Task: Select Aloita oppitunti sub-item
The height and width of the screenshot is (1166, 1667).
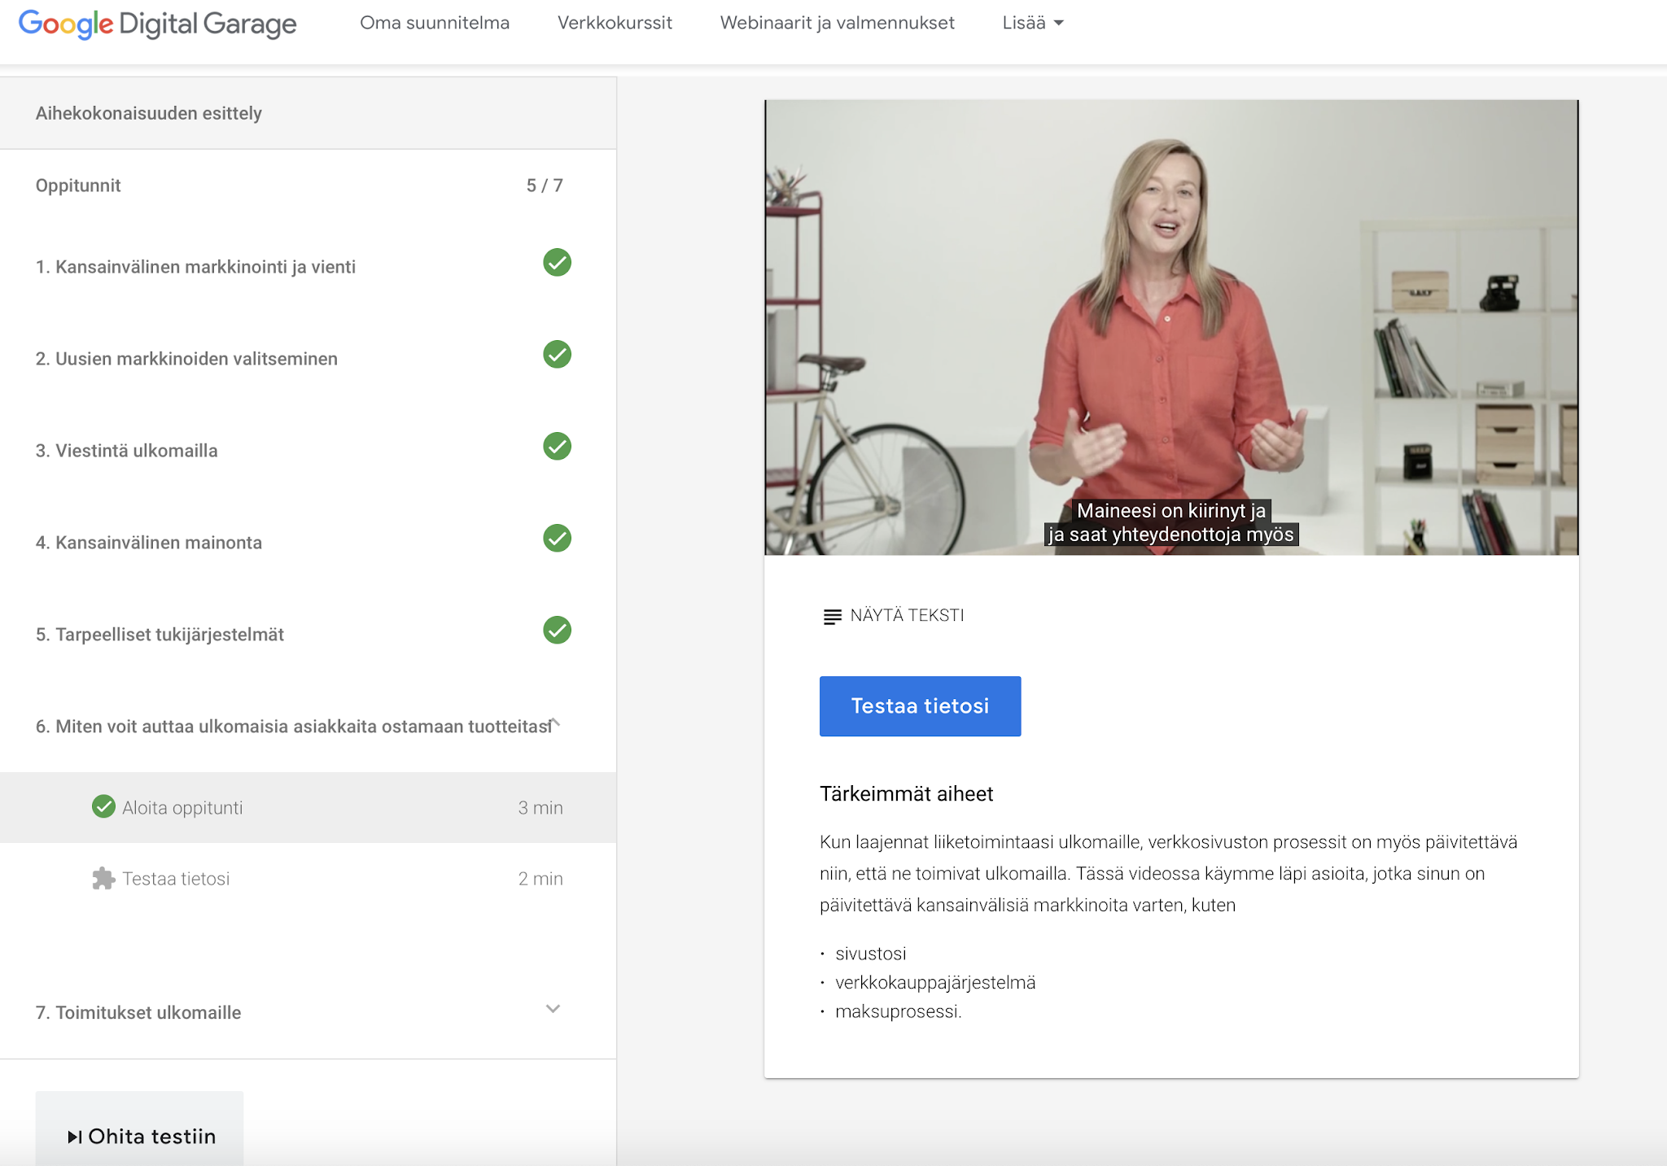Action: coord(308,807)
